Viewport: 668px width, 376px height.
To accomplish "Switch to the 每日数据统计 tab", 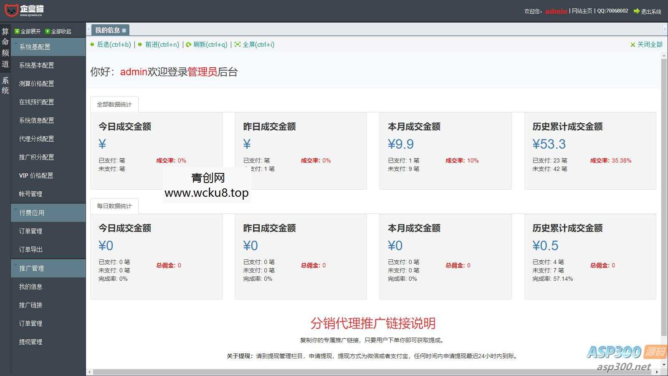I will pos(114,206).
